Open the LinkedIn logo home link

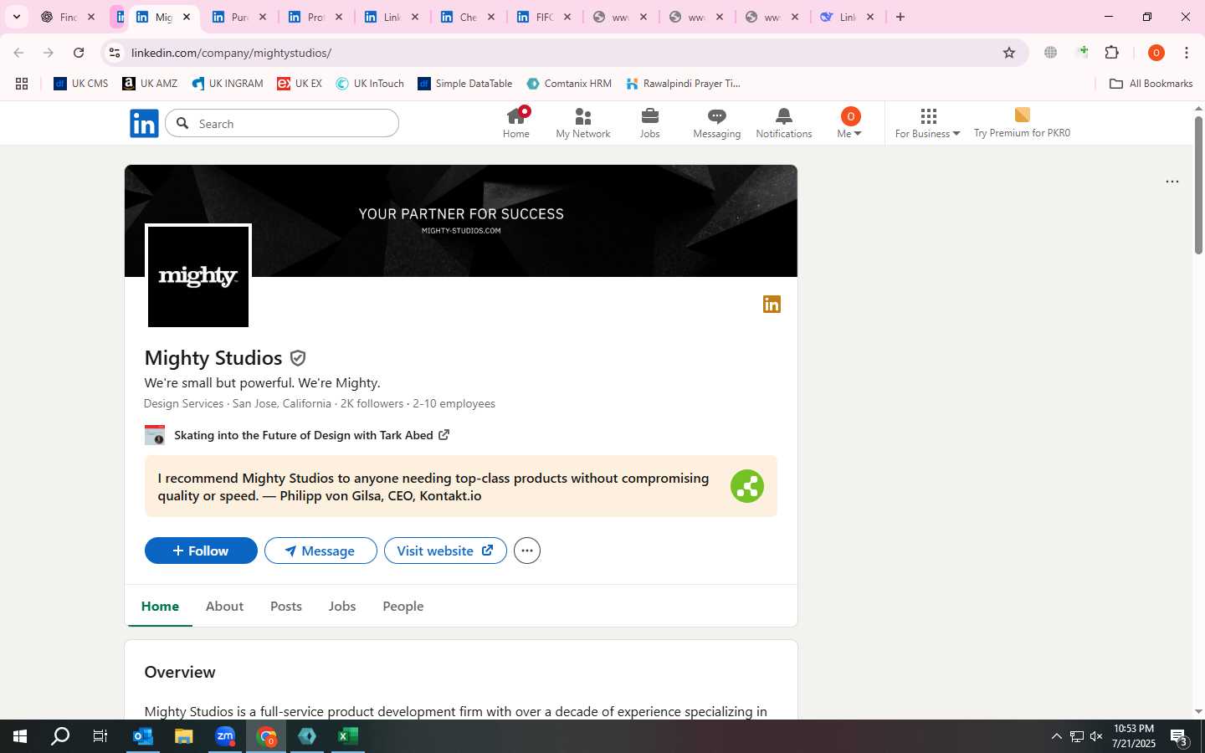pyautogui.click(x=144, y=124)
